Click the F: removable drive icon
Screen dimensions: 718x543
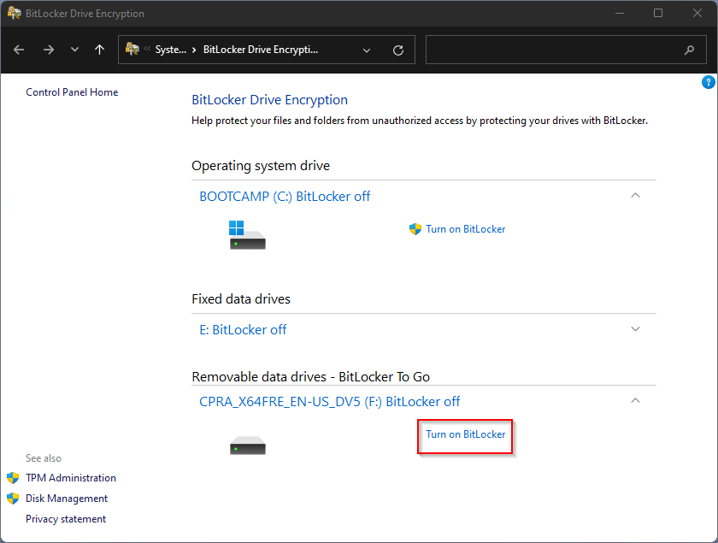tap(247, 446)
